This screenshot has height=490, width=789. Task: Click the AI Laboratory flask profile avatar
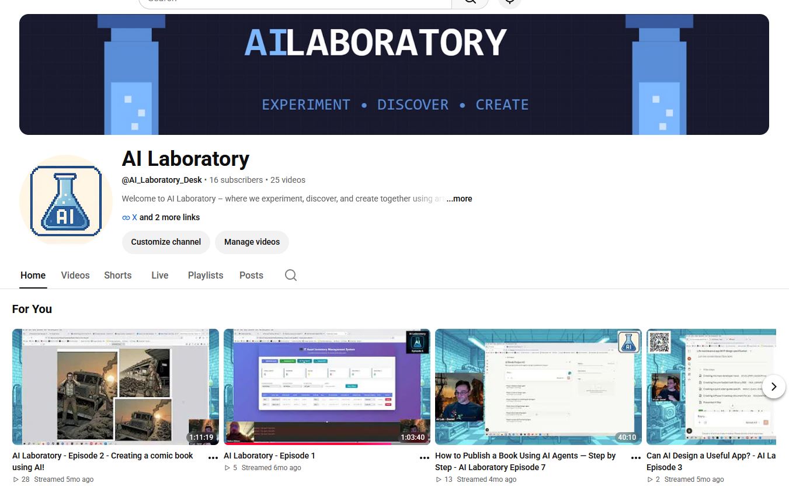tap(66, 201)
